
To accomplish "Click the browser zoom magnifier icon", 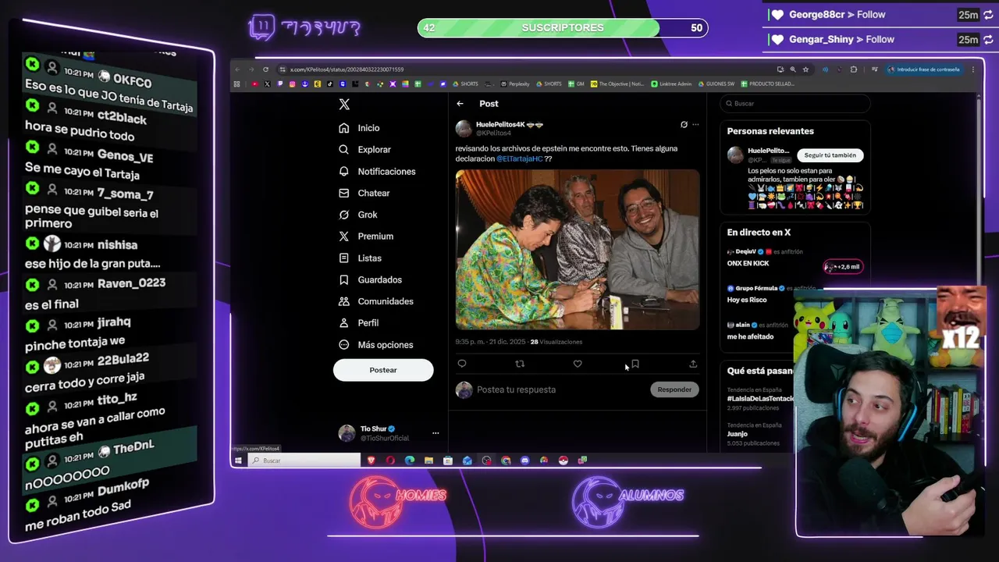I will tap(793, 69).
